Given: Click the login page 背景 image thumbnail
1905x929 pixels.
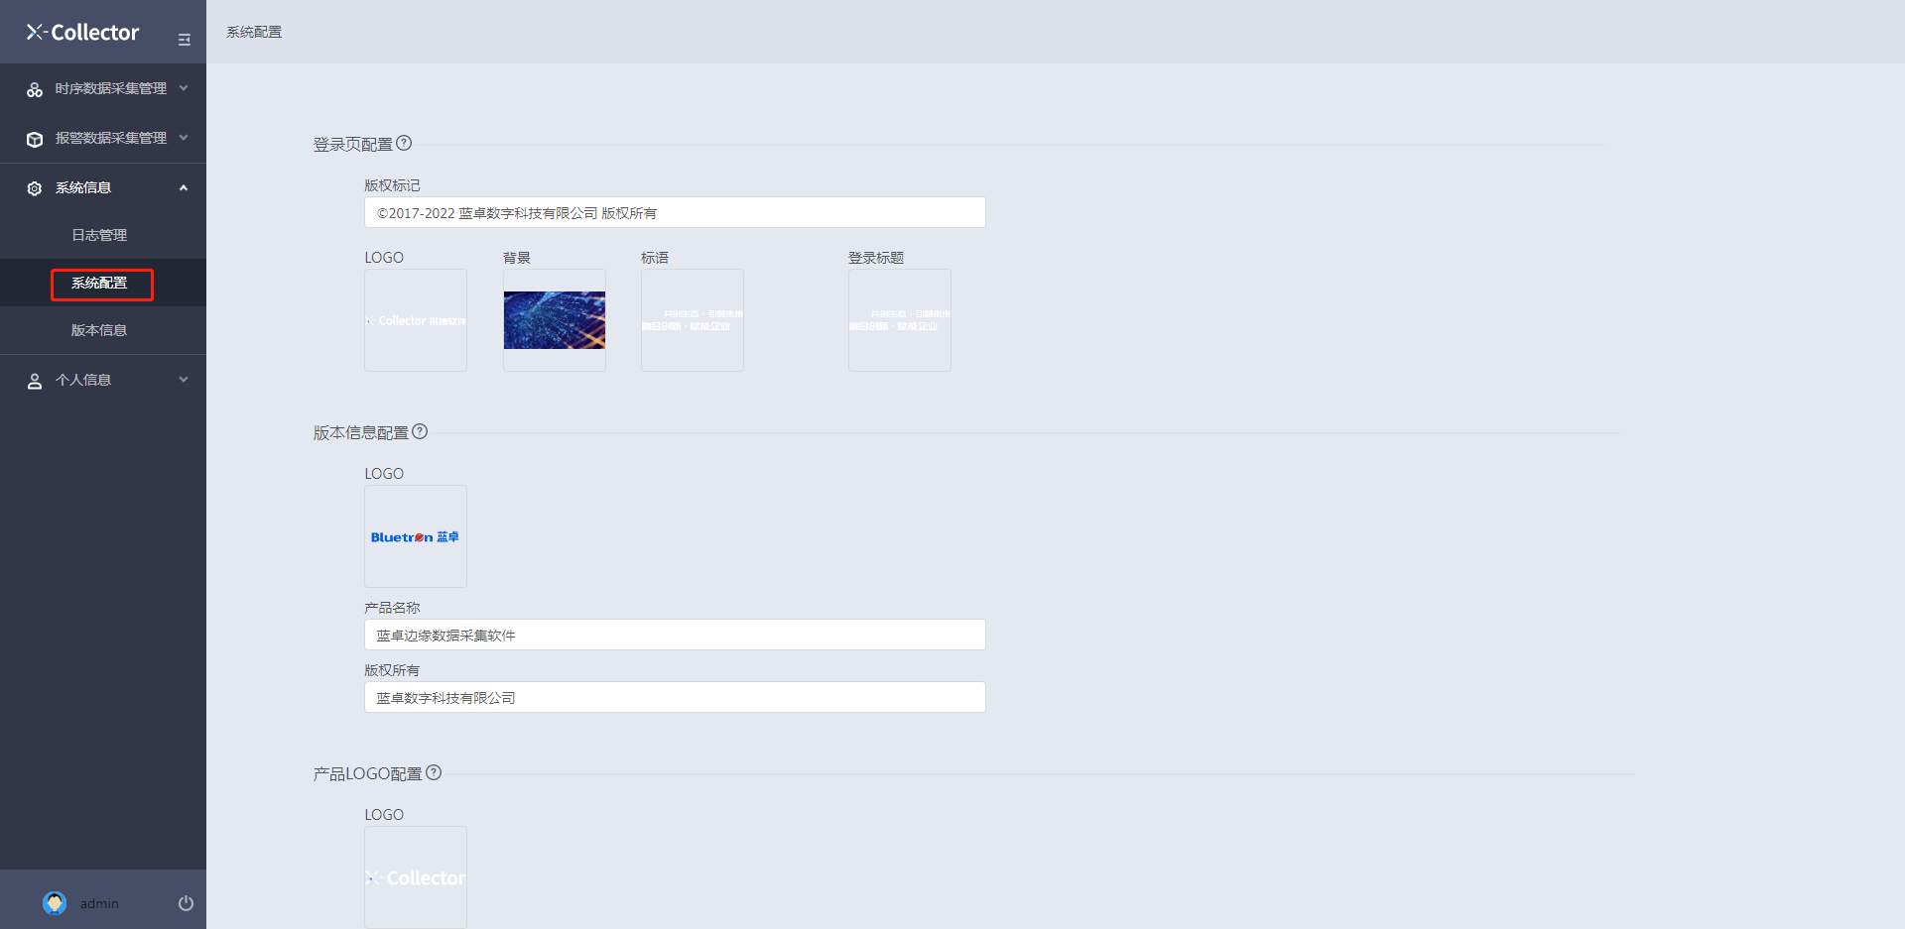Looking at the screenshot, I should click(555, 320).
